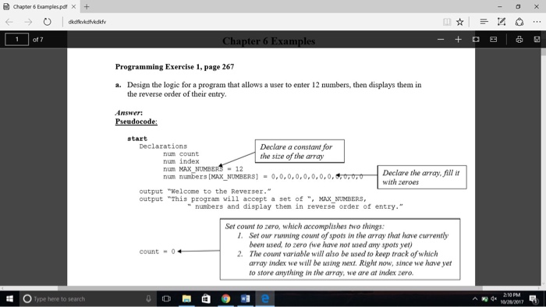Click the horizontal scrollbar of the PDF
This screenshot has height=307, width=546.
pos(270,288)
